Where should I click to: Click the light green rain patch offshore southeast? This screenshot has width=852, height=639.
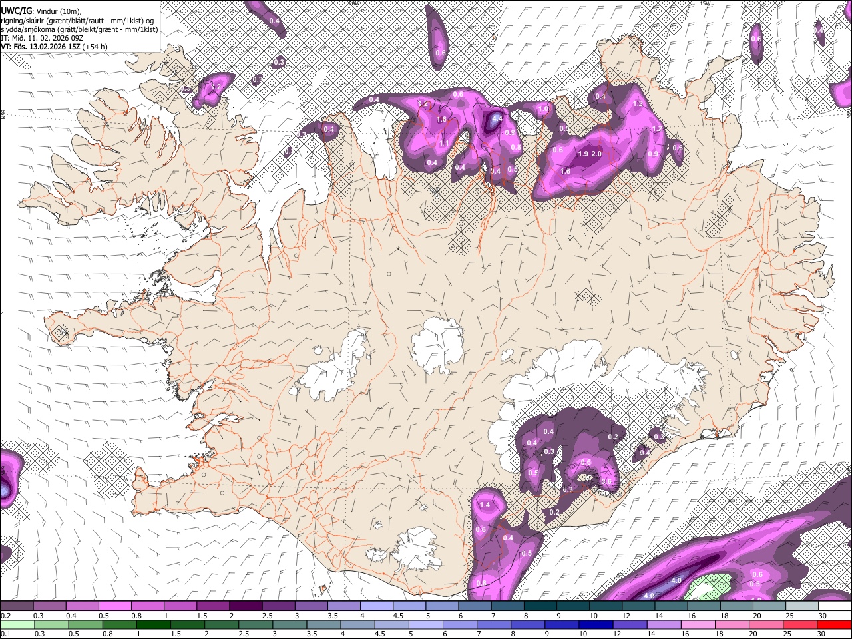point(710,588)
